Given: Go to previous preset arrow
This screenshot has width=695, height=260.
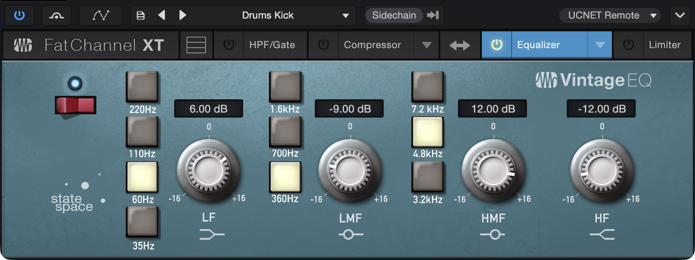Looking at the screenshot, I should click(x=162, y=15).
